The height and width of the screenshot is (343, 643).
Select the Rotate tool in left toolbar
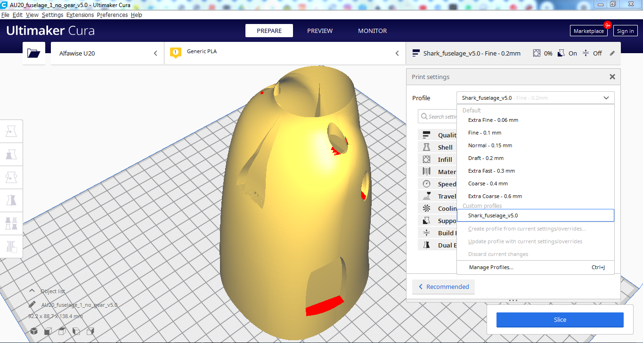click(x=11, y=177)
